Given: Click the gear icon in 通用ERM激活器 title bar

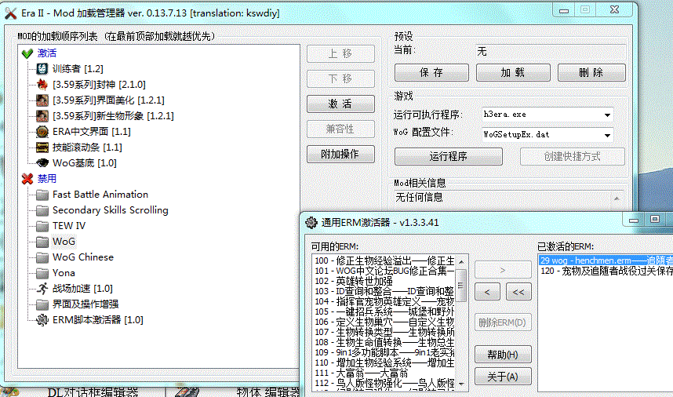Looking at the screenshot, I should coord(311,222).
